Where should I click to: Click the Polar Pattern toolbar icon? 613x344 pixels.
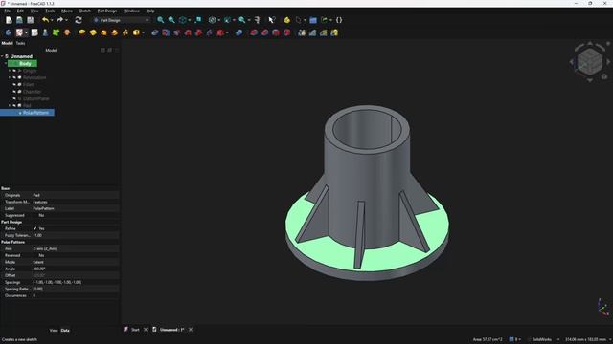(324, 32)
